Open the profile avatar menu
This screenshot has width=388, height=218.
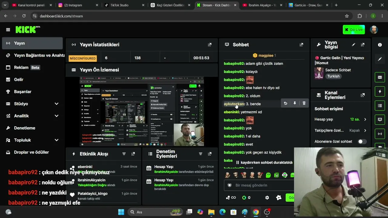[x=374, y=30]
